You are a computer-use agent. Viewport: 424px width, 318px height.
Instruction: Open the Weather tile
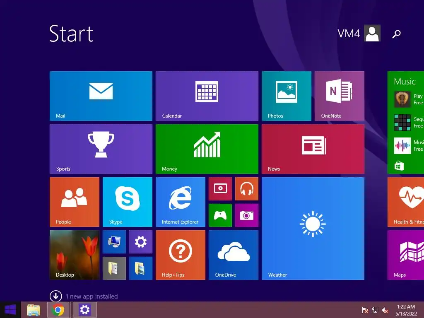[x=313, y=229]
